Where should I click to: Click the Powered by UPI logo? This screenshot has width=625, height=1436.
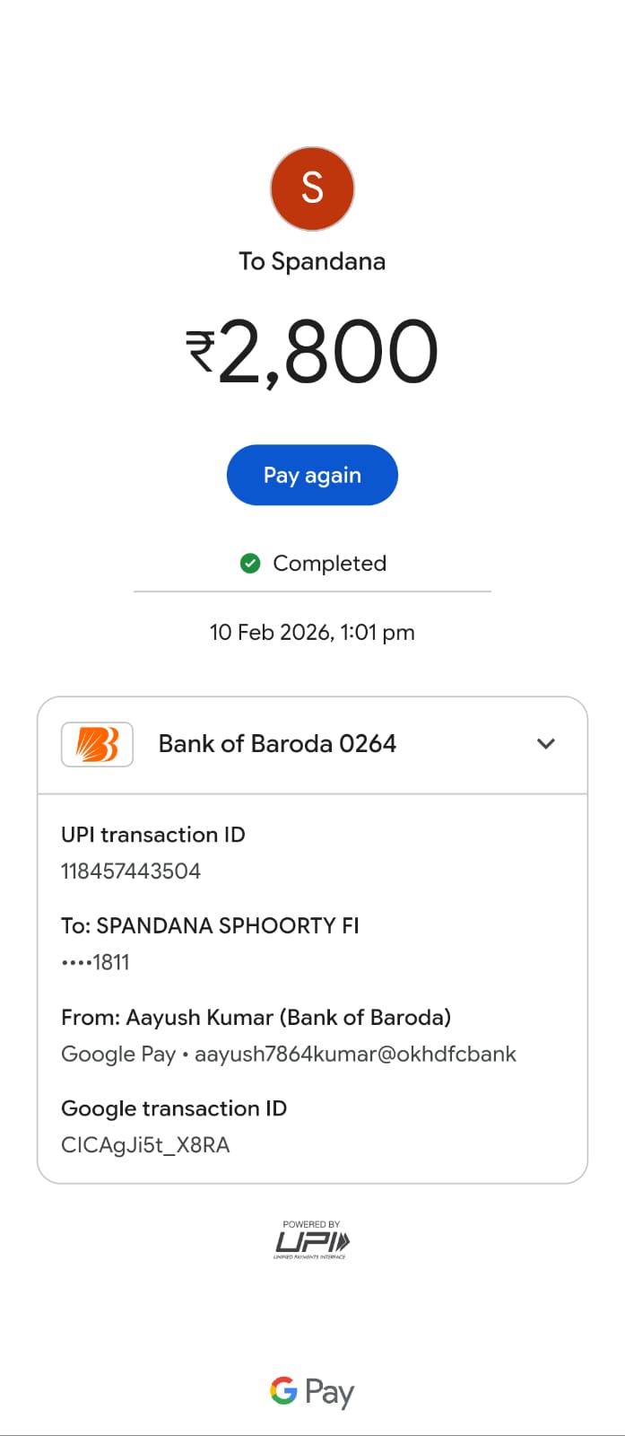click(312, 1240)
